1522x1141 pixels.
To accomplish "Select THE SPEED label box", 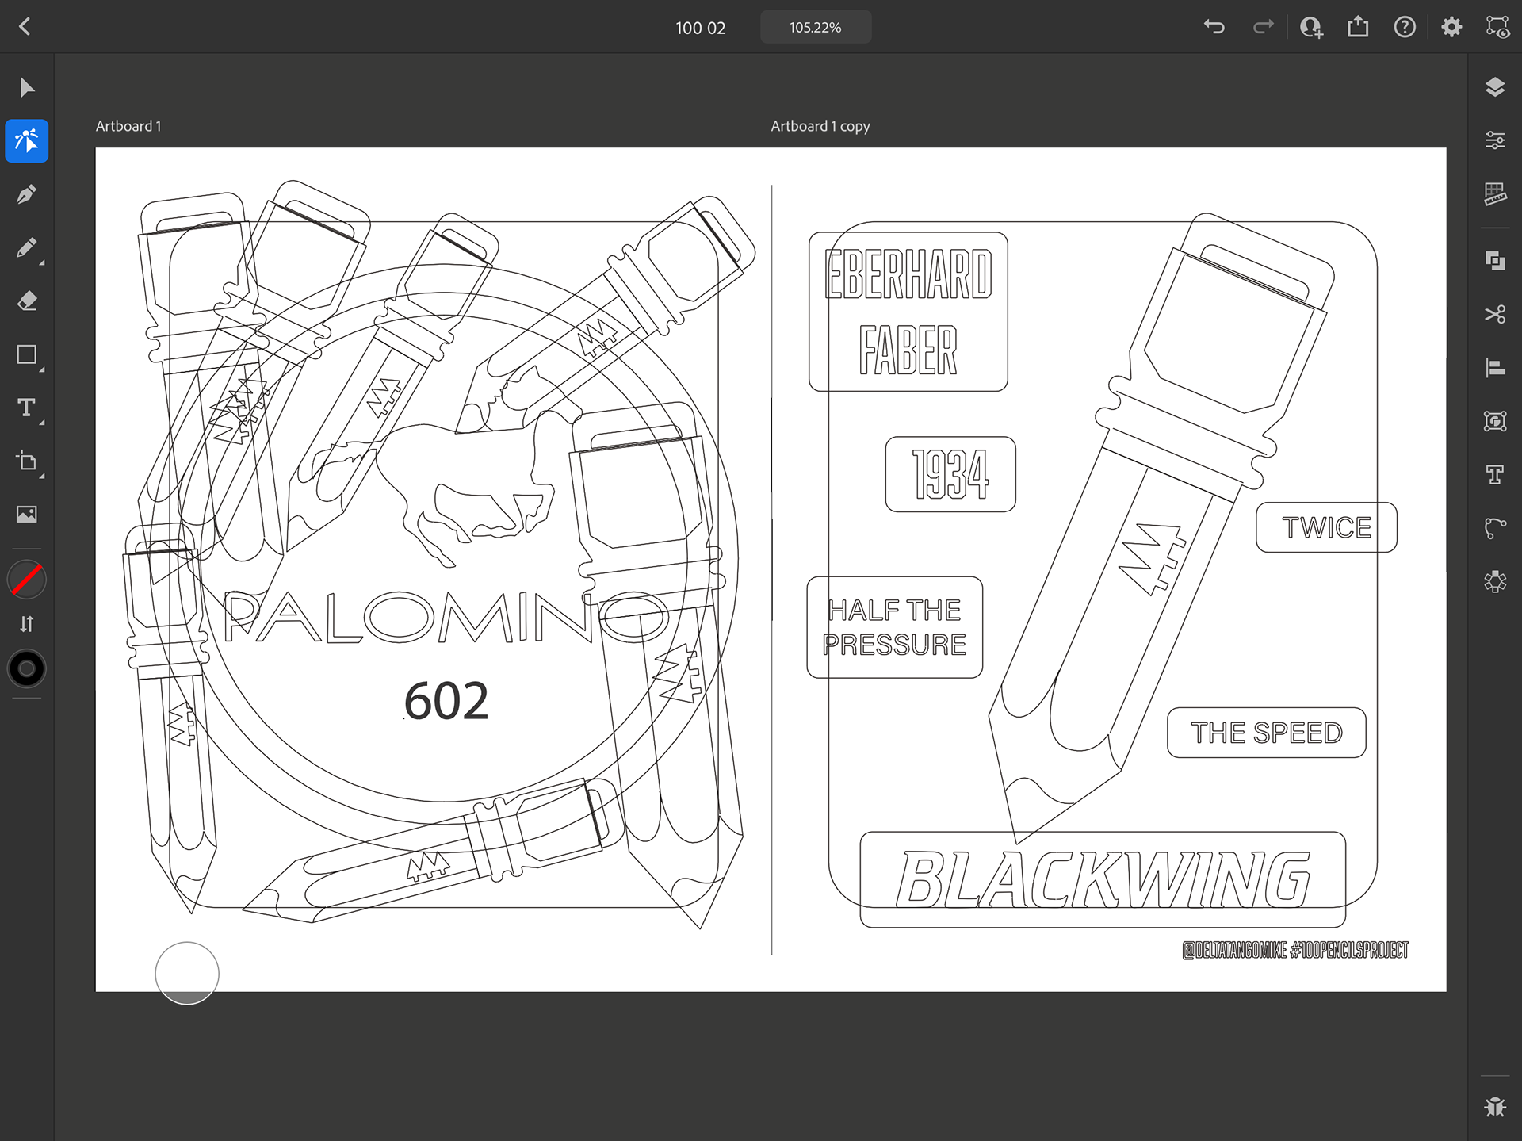I will pyautogui.click(x=1266, y=733).
